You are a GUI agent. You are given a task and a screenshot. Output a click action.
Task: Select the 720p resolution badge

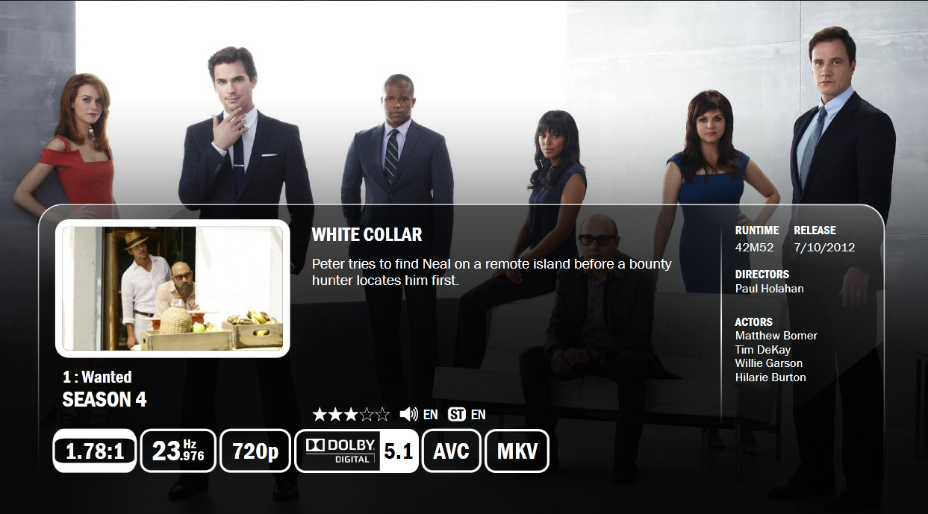coord(256,451)
